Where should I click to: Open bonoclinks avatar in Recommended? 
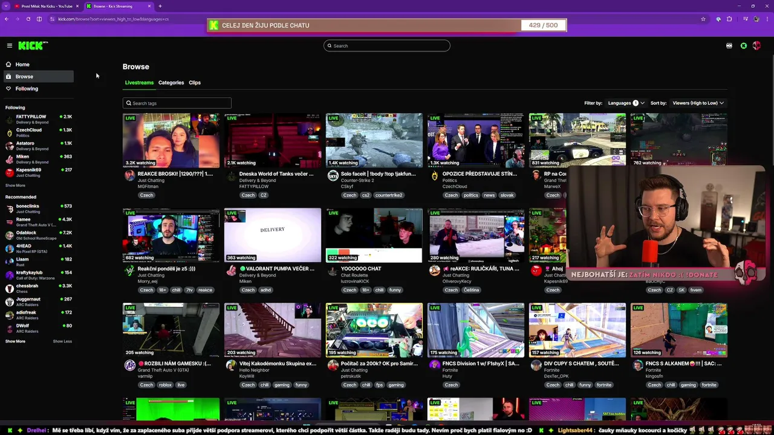(x=10, y=209)
